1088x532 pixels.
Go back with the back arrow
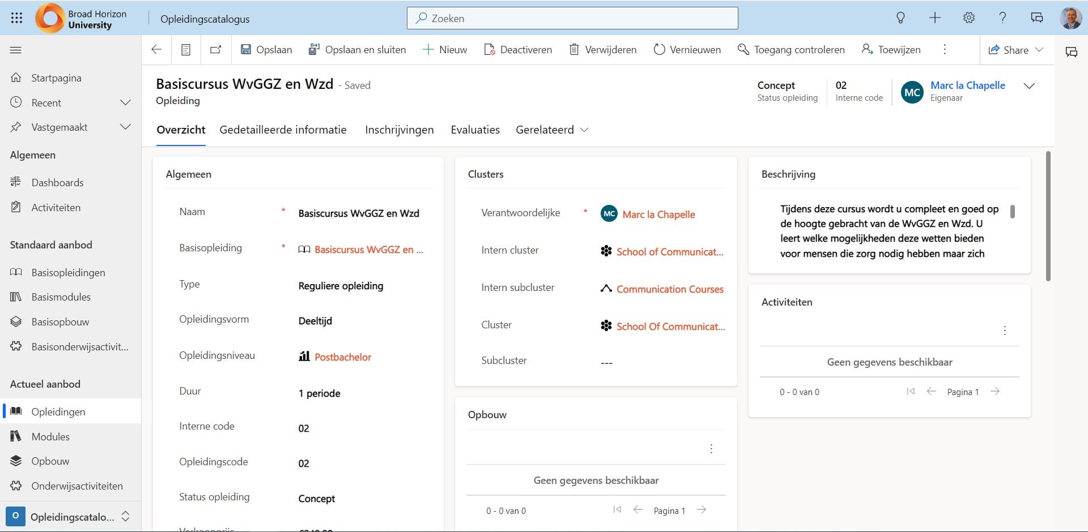pyautogui.click(x=156, y=49)
